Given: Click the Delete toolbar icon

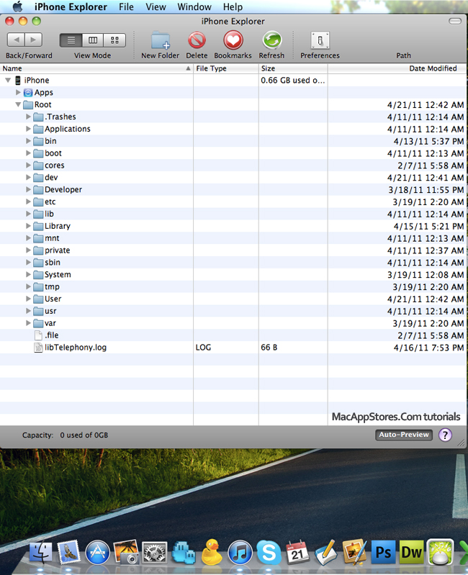Looking at the screenshot, I should (197, 40).
